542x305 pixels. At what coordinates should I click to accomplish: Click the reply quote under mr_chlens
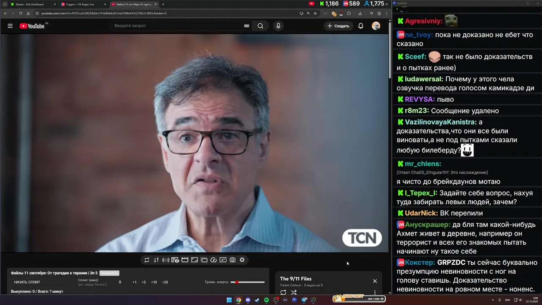point(442,172)
